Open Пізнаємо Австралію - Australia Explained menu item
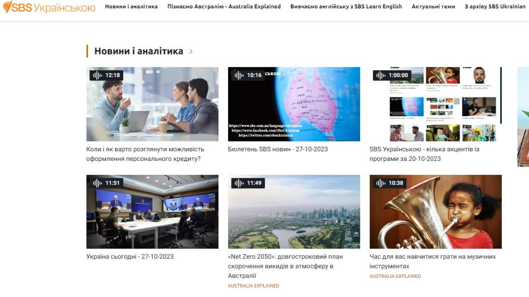The image size is (529, 297). point(224,7)
